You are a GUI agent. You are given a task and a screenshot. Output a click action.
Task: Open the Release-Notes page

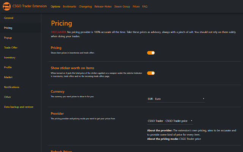[103, 6]
